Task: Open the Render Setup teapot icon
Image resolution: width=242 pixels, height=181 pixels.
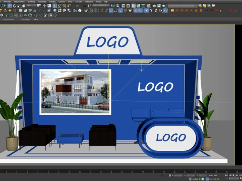Action: (154, 6)
